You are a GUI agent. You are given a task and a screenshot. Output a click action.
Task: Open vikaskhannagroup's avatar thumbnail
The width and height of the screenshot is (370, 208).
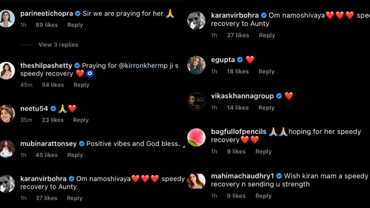coord(196,101)
